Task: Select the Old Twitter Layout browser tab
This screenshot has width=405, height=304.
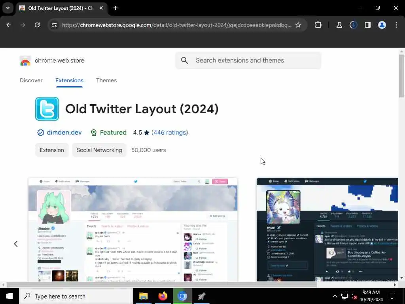Action: [61, 8]
